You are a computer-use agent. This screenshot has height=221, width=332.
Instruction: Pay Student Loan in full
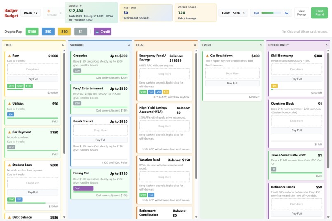[33, 193]
